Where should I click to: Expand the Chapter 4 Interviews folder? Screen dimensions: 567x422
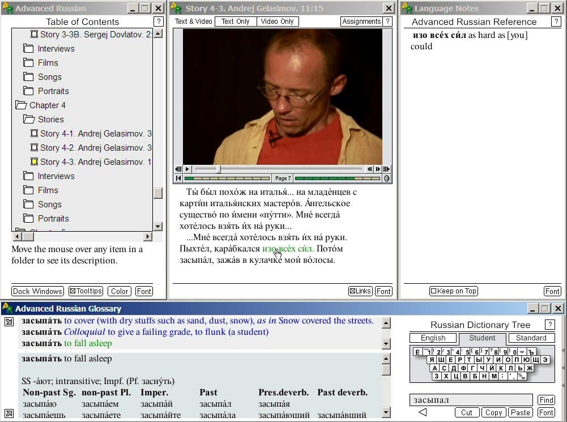28,176
